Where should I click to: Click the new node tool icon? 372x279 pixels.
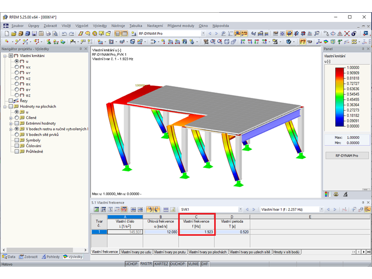(x=7, y=42)
